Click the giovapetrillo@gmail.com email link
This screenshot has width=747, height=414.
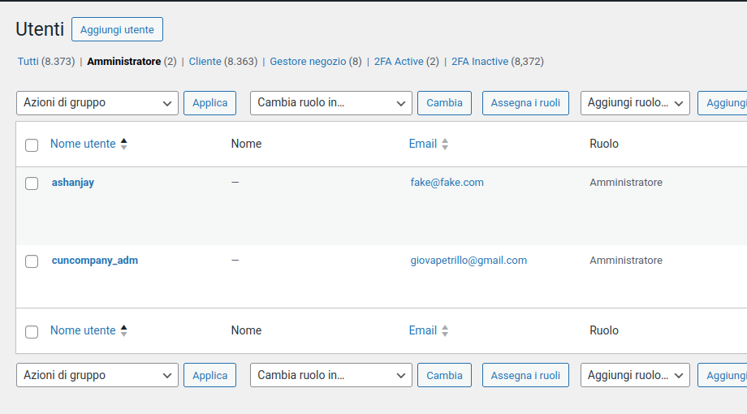(x=468, y=261)
